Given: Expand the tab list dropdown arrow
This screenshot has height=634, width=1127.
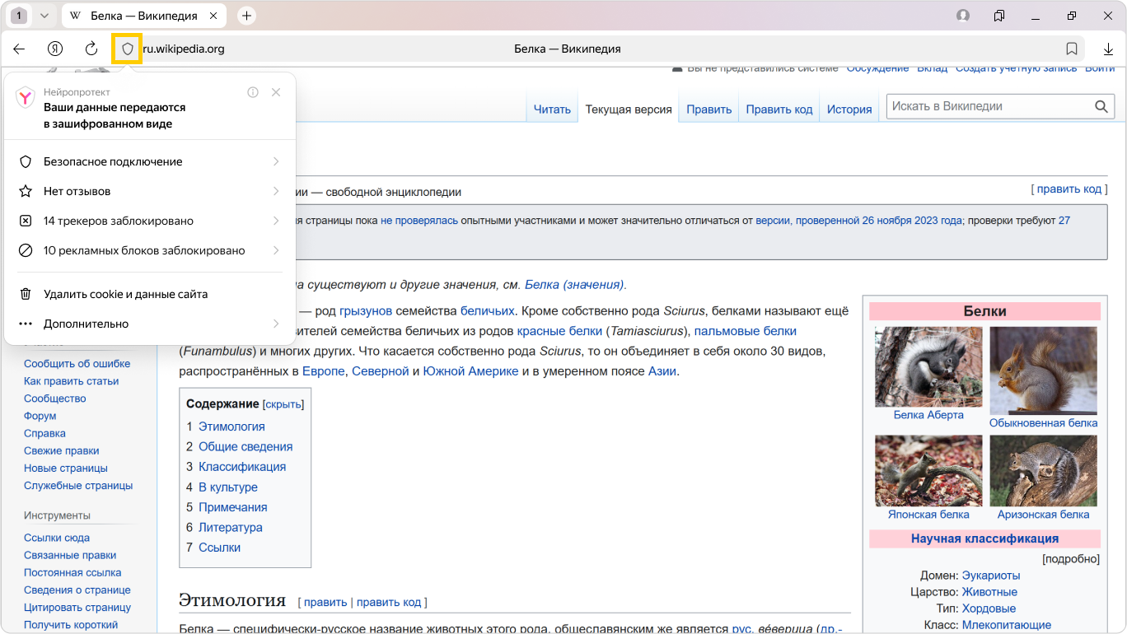Looking at the screenshot, I should 44,16.
